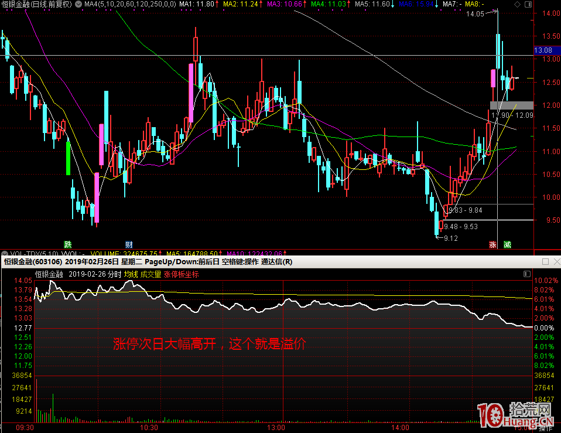Click the red 涨 event marker

(x=492, y=245)
